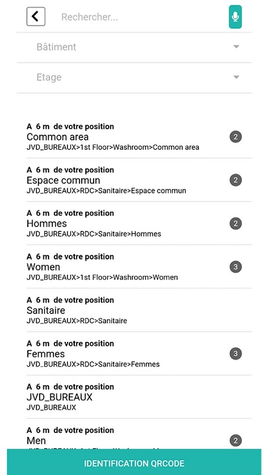Tap the Identification QRCode button
Screen dimensions: 268x475
click(x=134, y=463)
